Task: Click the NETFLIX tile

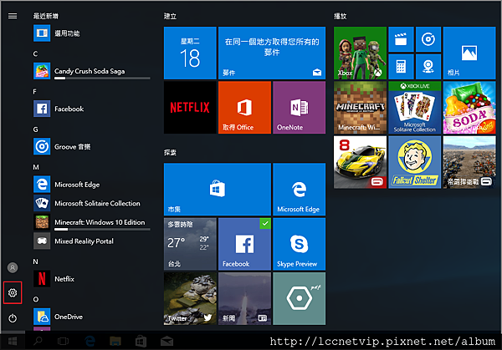Action: tap(190, 108)
